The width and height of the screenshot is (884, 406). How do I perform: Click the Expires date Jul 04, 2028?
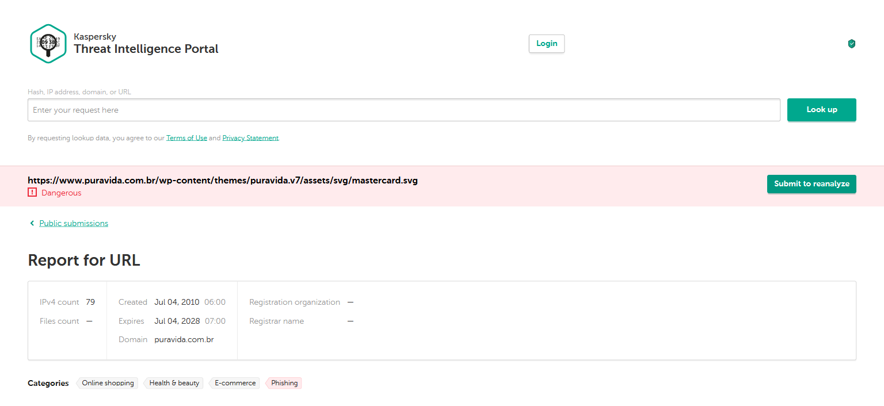tap(177, 321)
